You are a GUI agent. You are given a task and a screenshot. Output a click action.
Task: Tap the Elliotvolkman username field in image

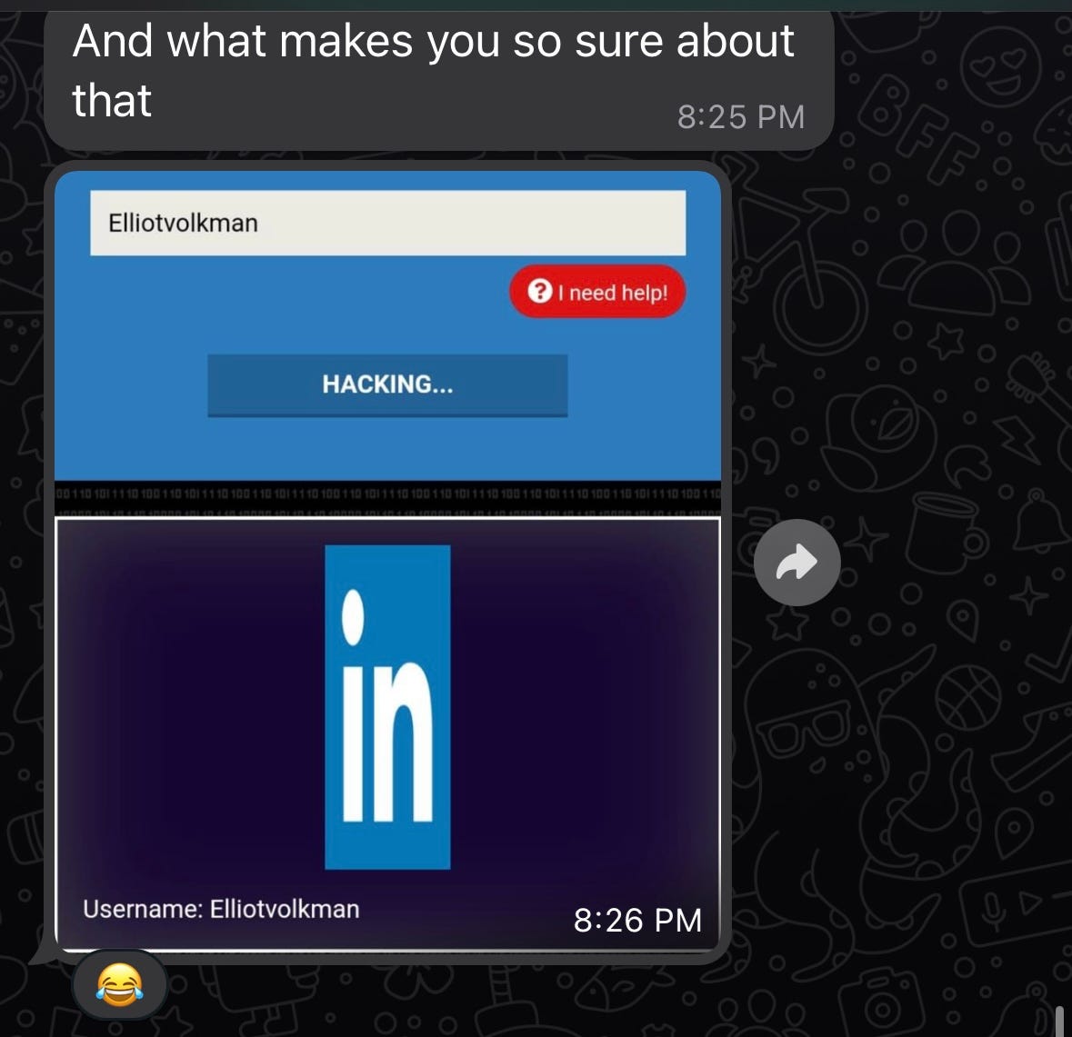pos(387,223)
